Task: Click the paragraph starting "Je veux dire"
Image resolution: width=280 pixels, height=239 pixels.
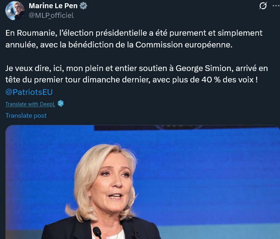Action: [136, 74]
